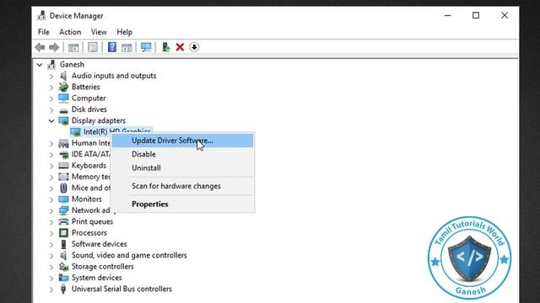The height and width of the screenshot is (303, 540).
Task: Select the System devices row
Action: (96, 278)
